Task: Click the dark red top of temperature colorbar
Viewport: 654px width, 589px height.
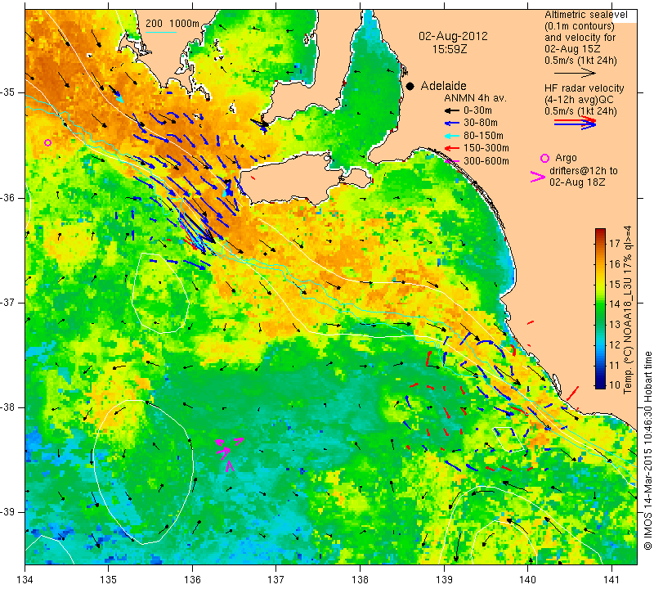Action: (x=600, y=232)
